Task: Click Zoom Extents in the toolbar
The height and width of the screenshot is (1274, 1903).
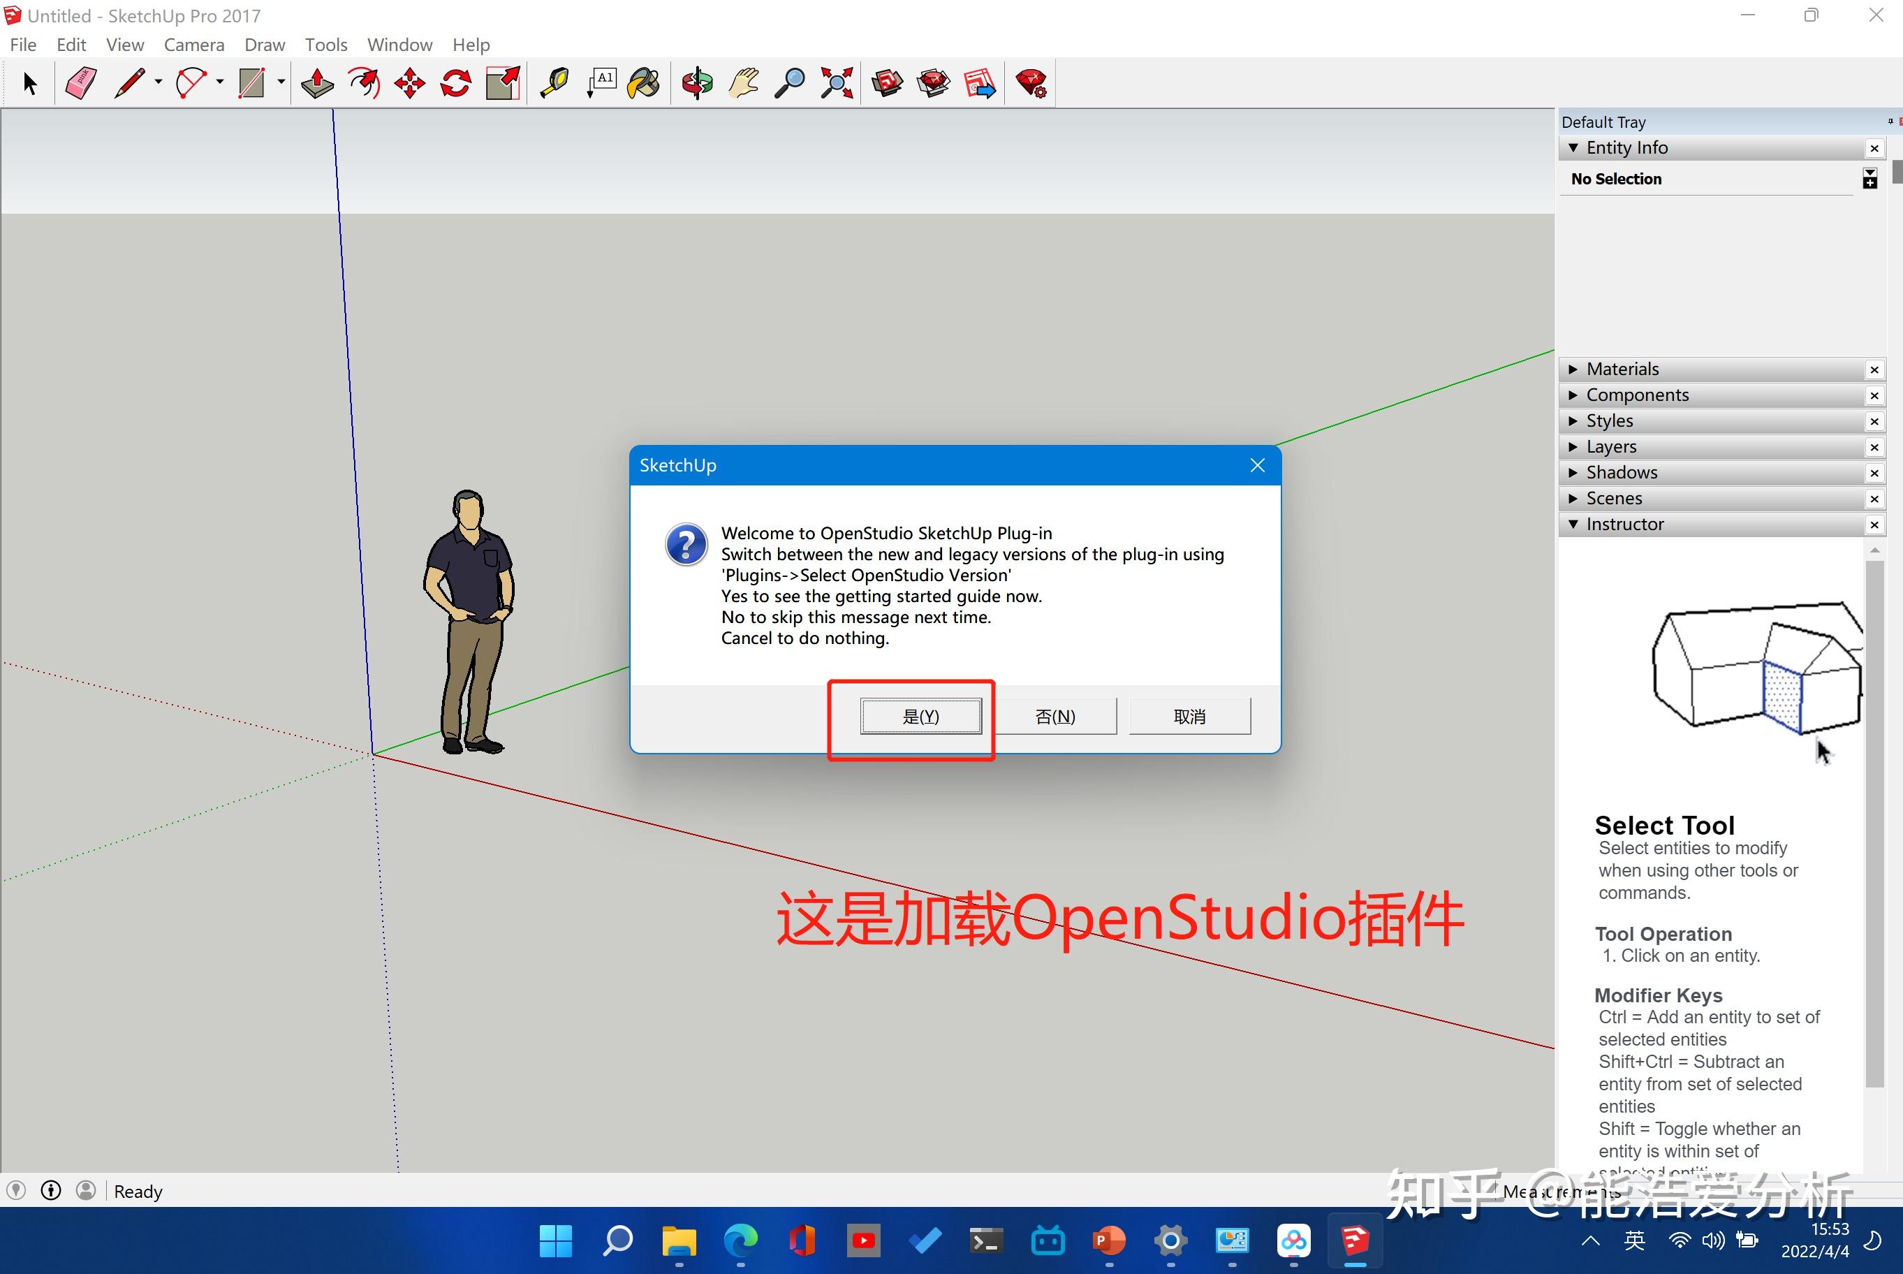Action: (x=837, y=83)
